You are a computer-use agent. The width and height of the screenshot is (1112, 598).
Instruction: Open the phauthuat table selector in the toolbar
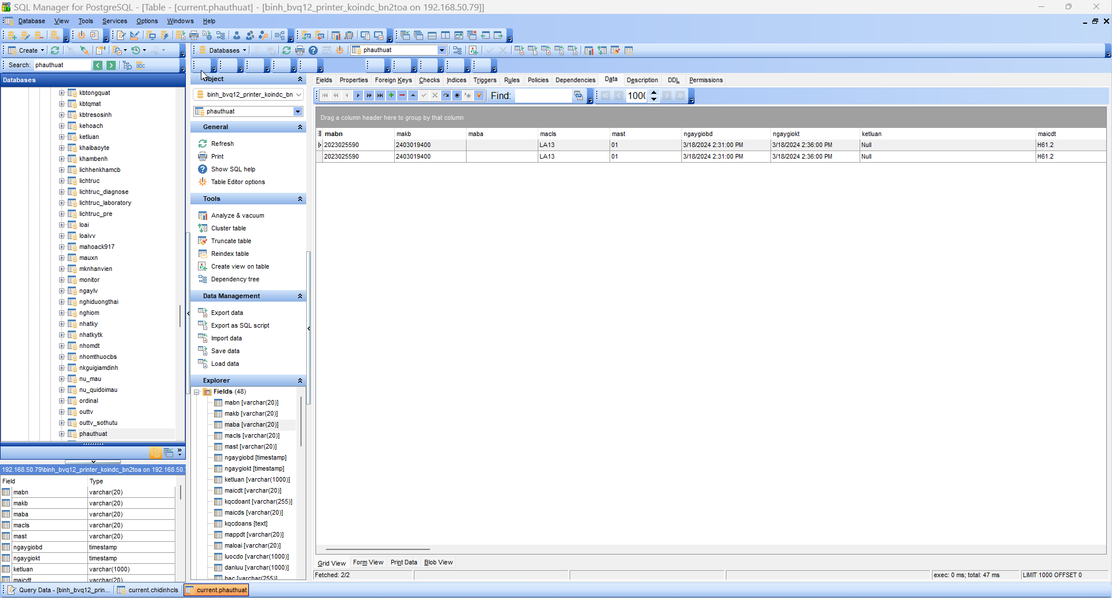pos(442,50)
